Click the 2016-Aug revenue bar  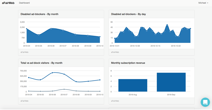point(133,85)
